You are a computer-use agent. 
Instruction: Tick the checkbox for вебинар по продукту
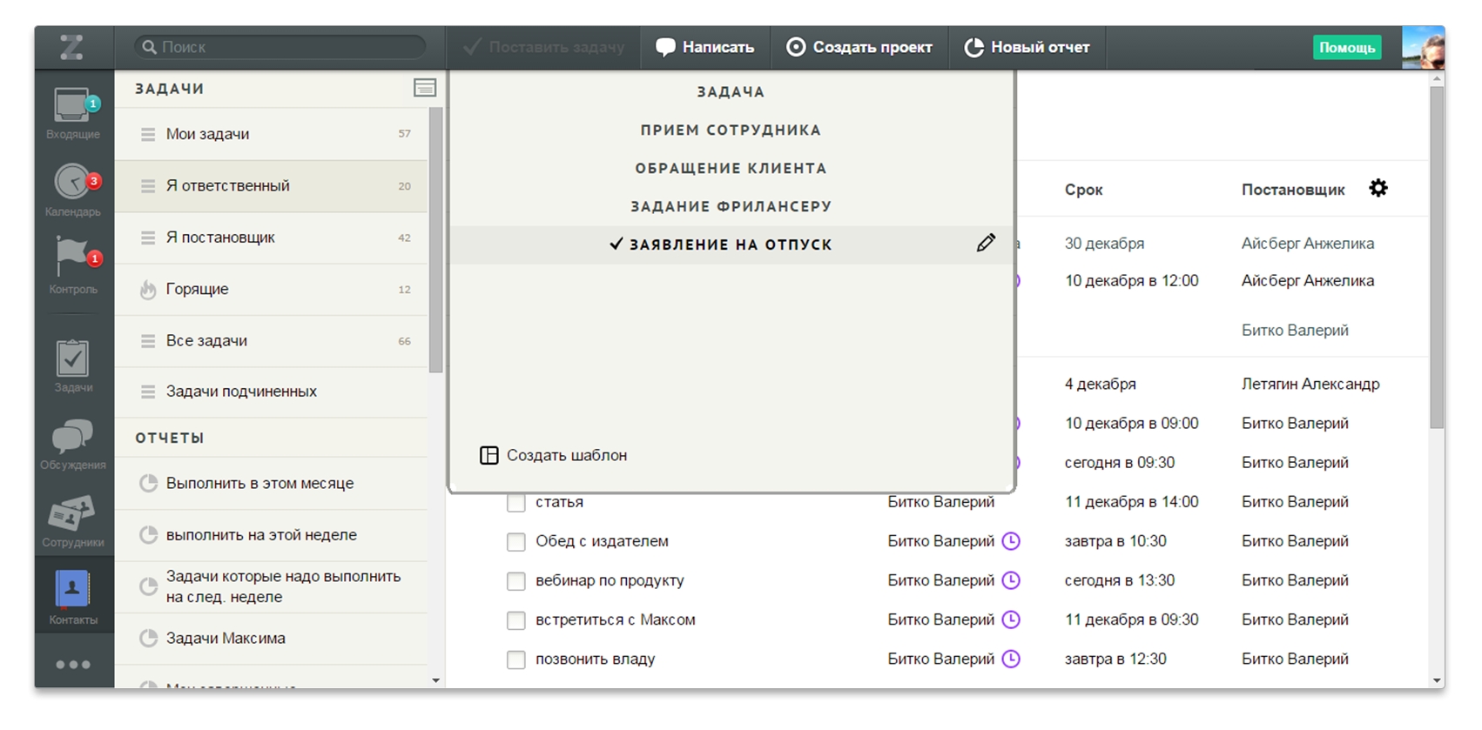click(x=516, y=580)
